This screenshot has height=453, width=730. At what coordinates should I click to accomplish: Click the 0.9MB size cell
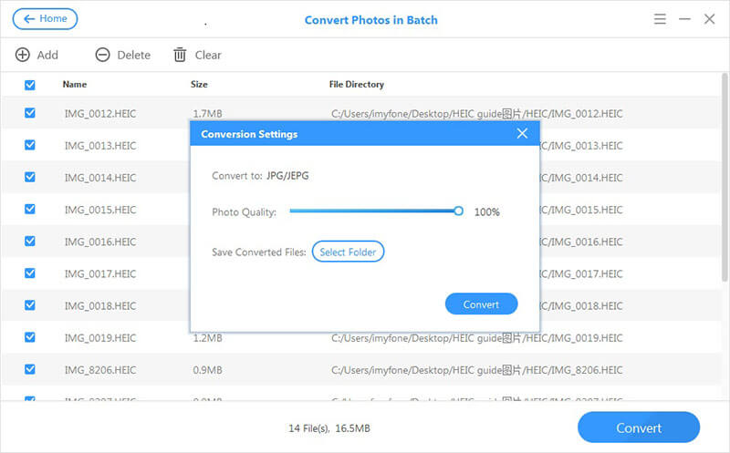[207, 370]
